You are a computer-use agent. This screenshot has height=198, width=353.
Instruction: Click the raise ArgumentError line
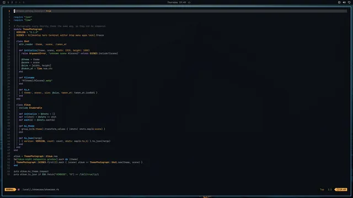pos(70,53)
